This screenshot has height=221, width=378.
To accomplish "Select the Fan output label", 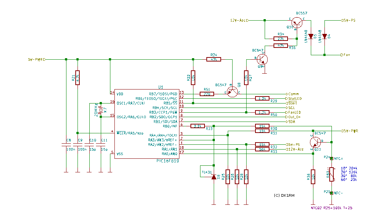I will point(346,55).
